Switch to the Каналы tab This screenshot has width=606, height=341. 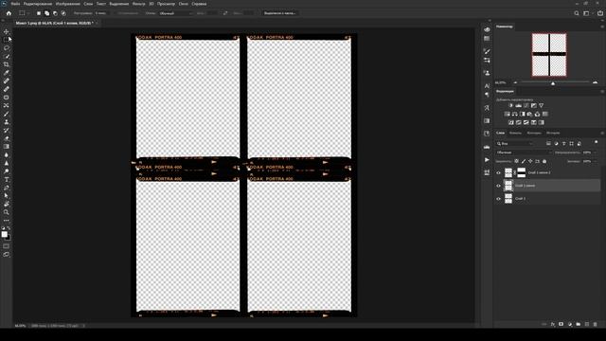[515, 133]
